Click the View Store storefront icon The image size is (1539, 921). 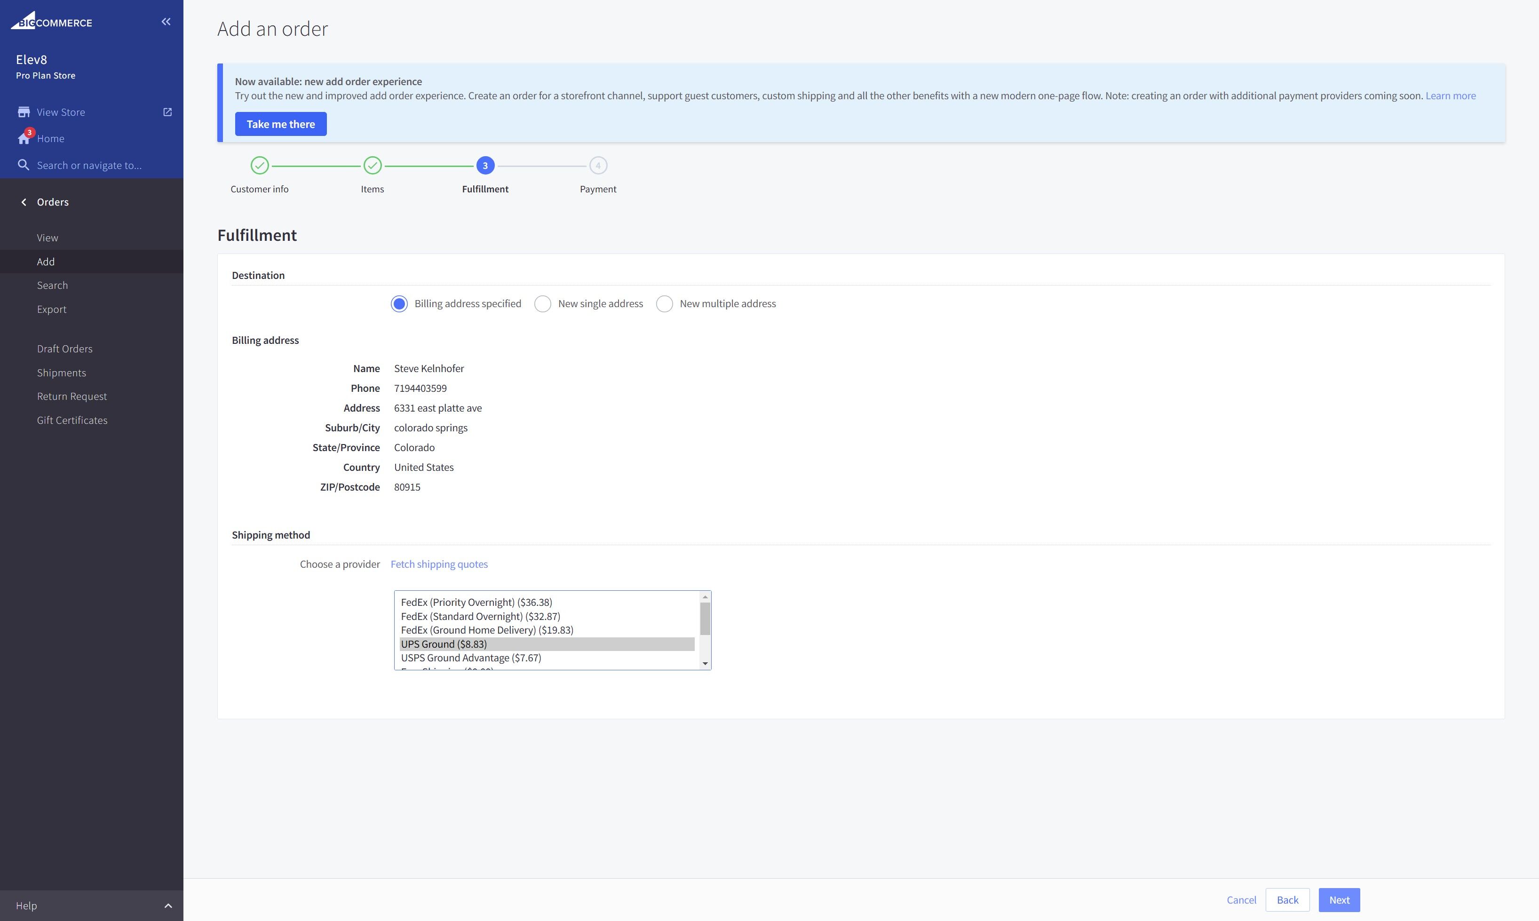point(24,112)
